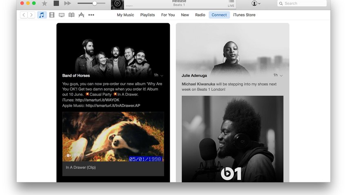
Task: Click into the Search field
Action: tap(302, 3)
